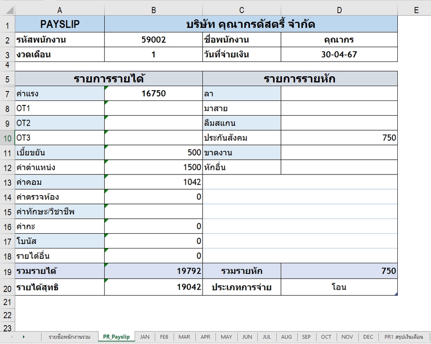Image resolution: width=431 pixels, height=344 pixels.
Task: Click the payment date cell 30-04-67
Action: 339,54
